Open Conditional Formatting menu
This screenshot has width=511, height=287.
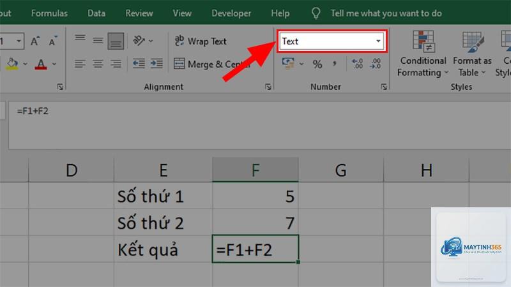[423, 54]
